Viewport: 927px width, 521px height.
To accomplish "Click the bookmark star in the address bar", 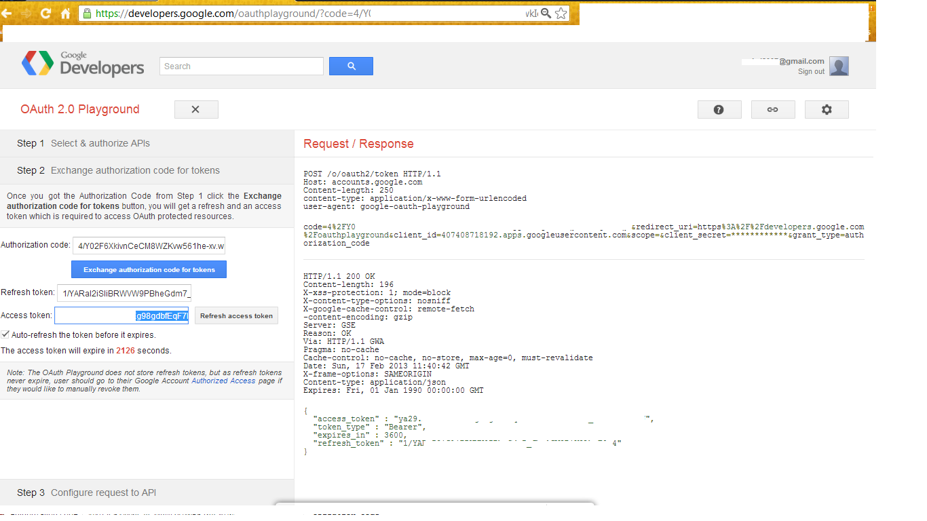I will [x=561, y=12].
